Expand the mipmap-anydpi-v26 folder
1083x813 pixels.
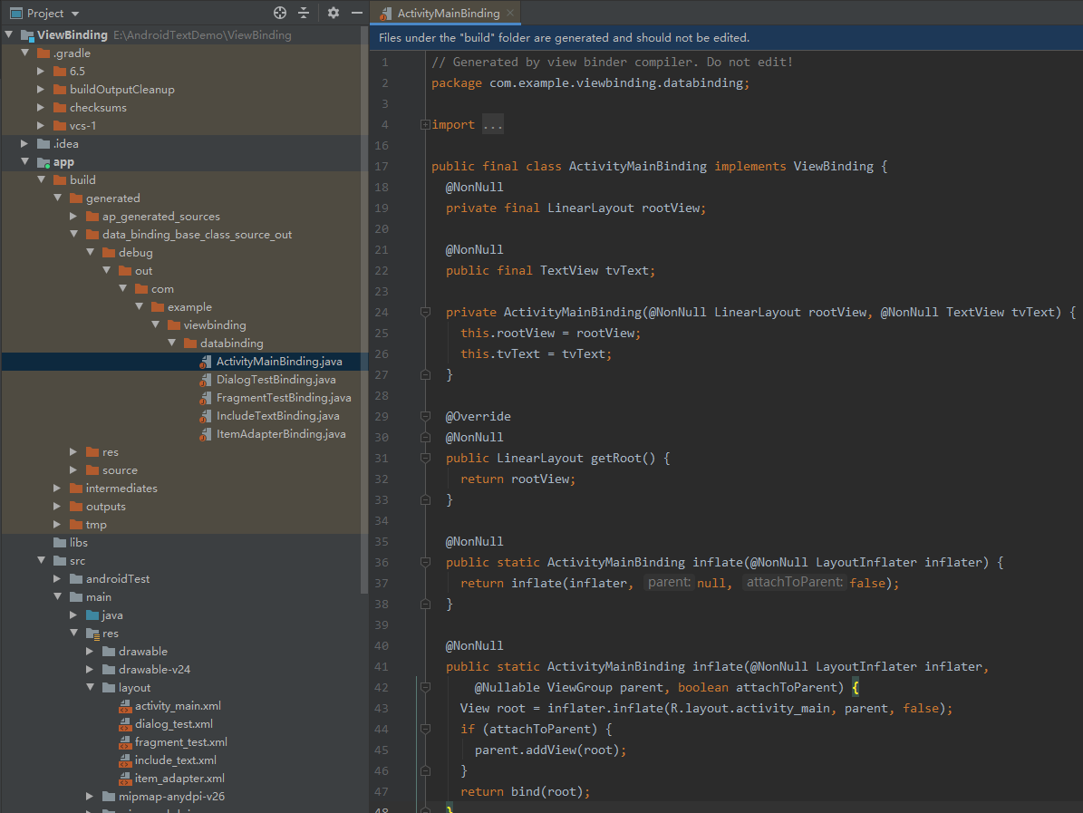point(90,797)
